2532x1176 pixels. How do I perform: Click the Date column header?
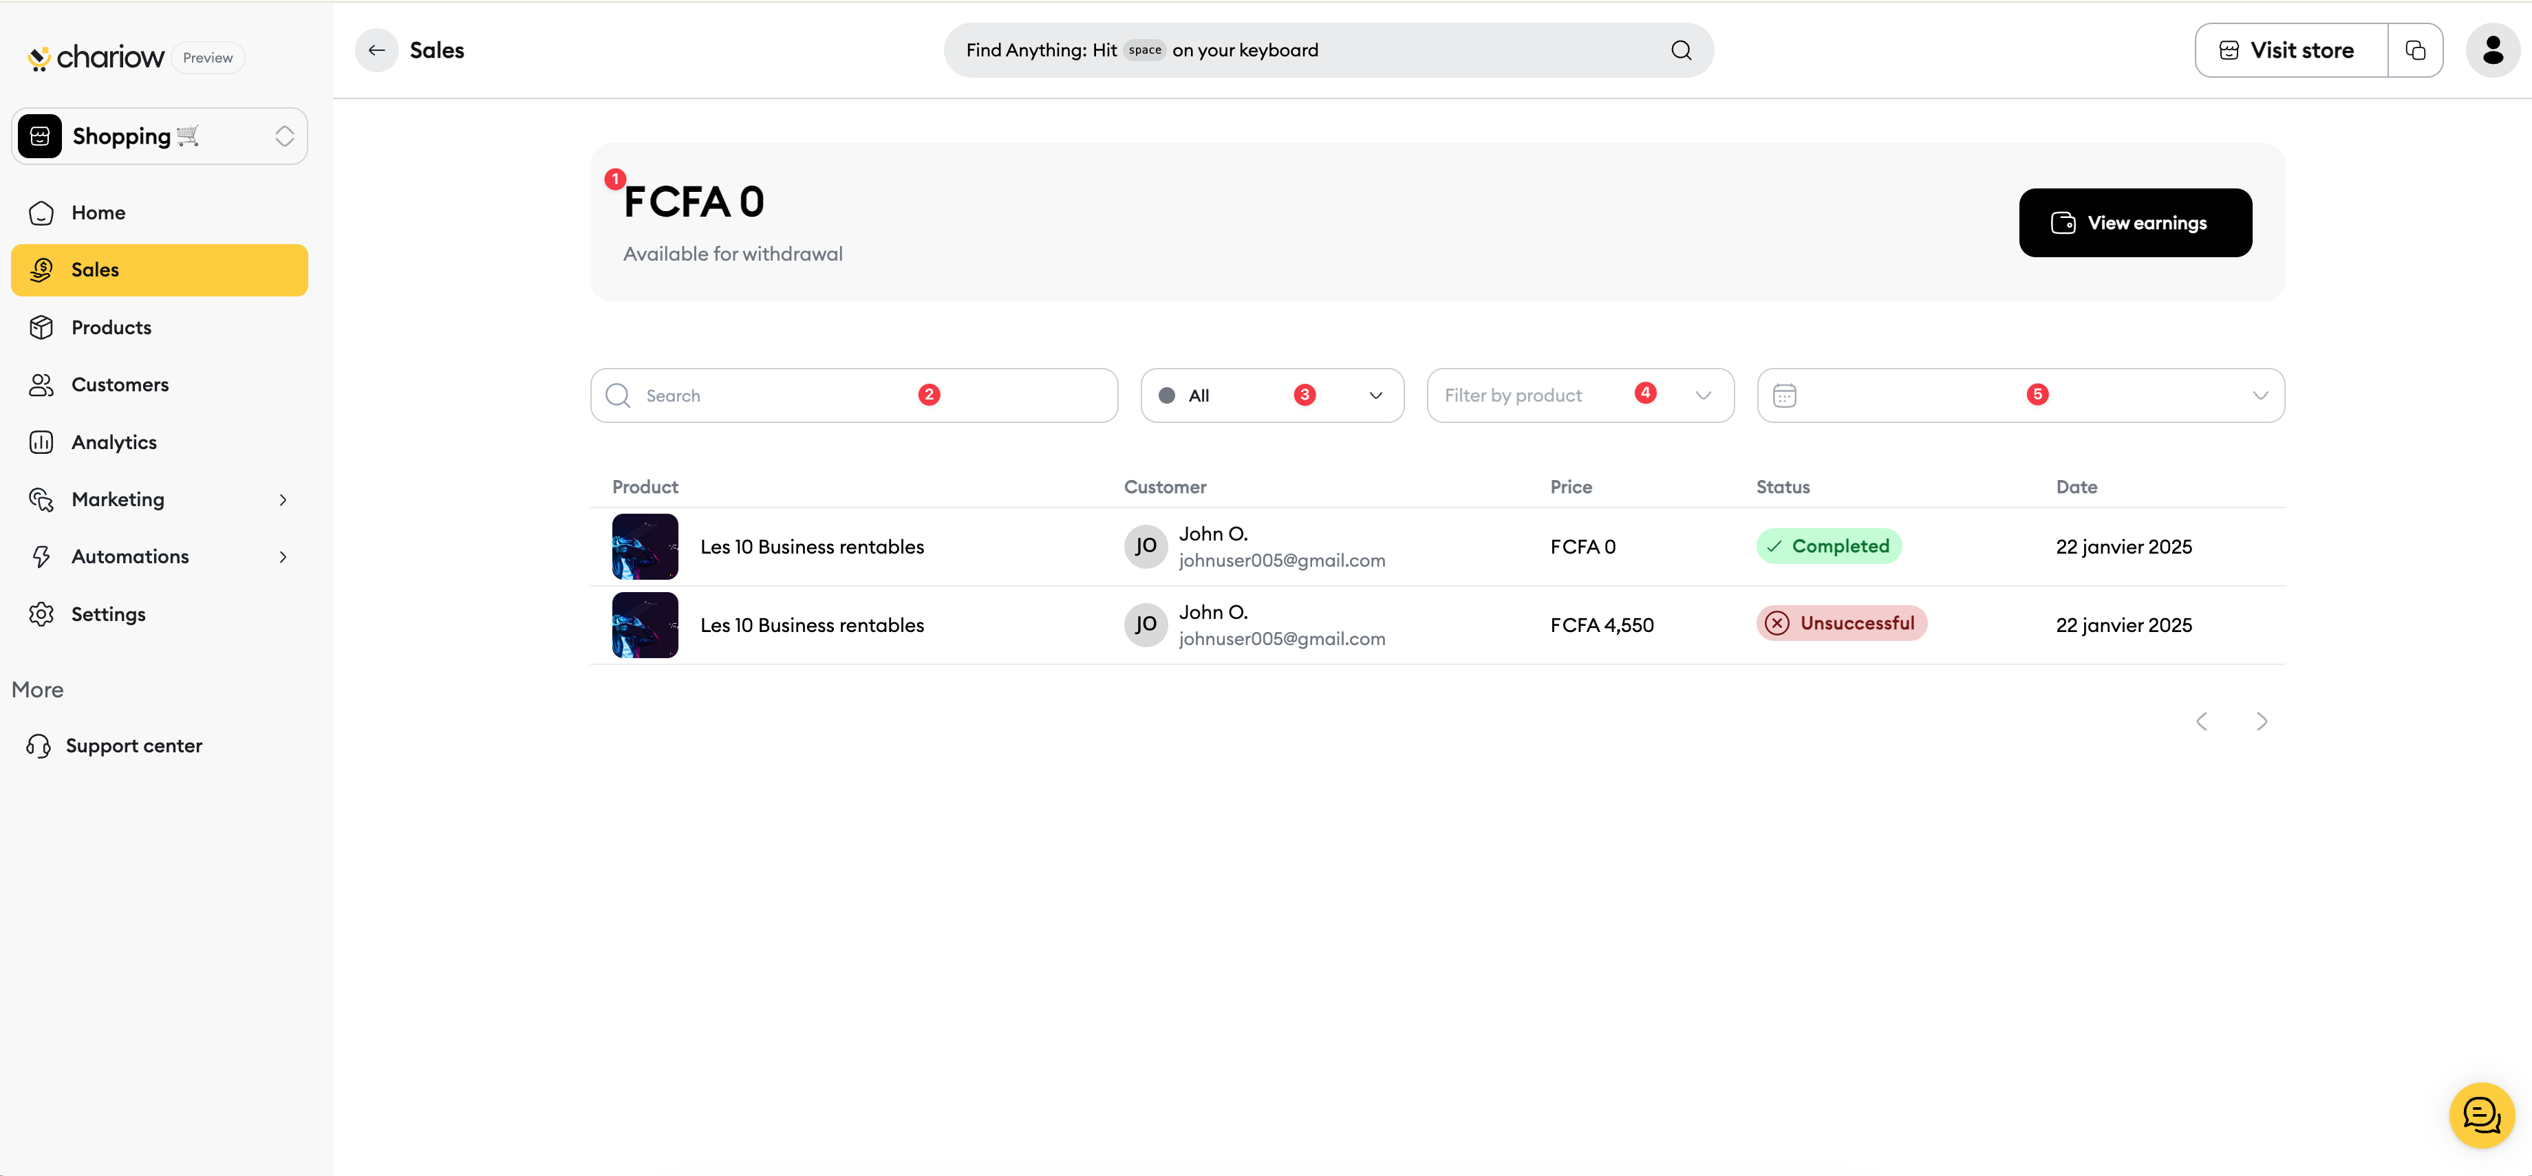2076,488
